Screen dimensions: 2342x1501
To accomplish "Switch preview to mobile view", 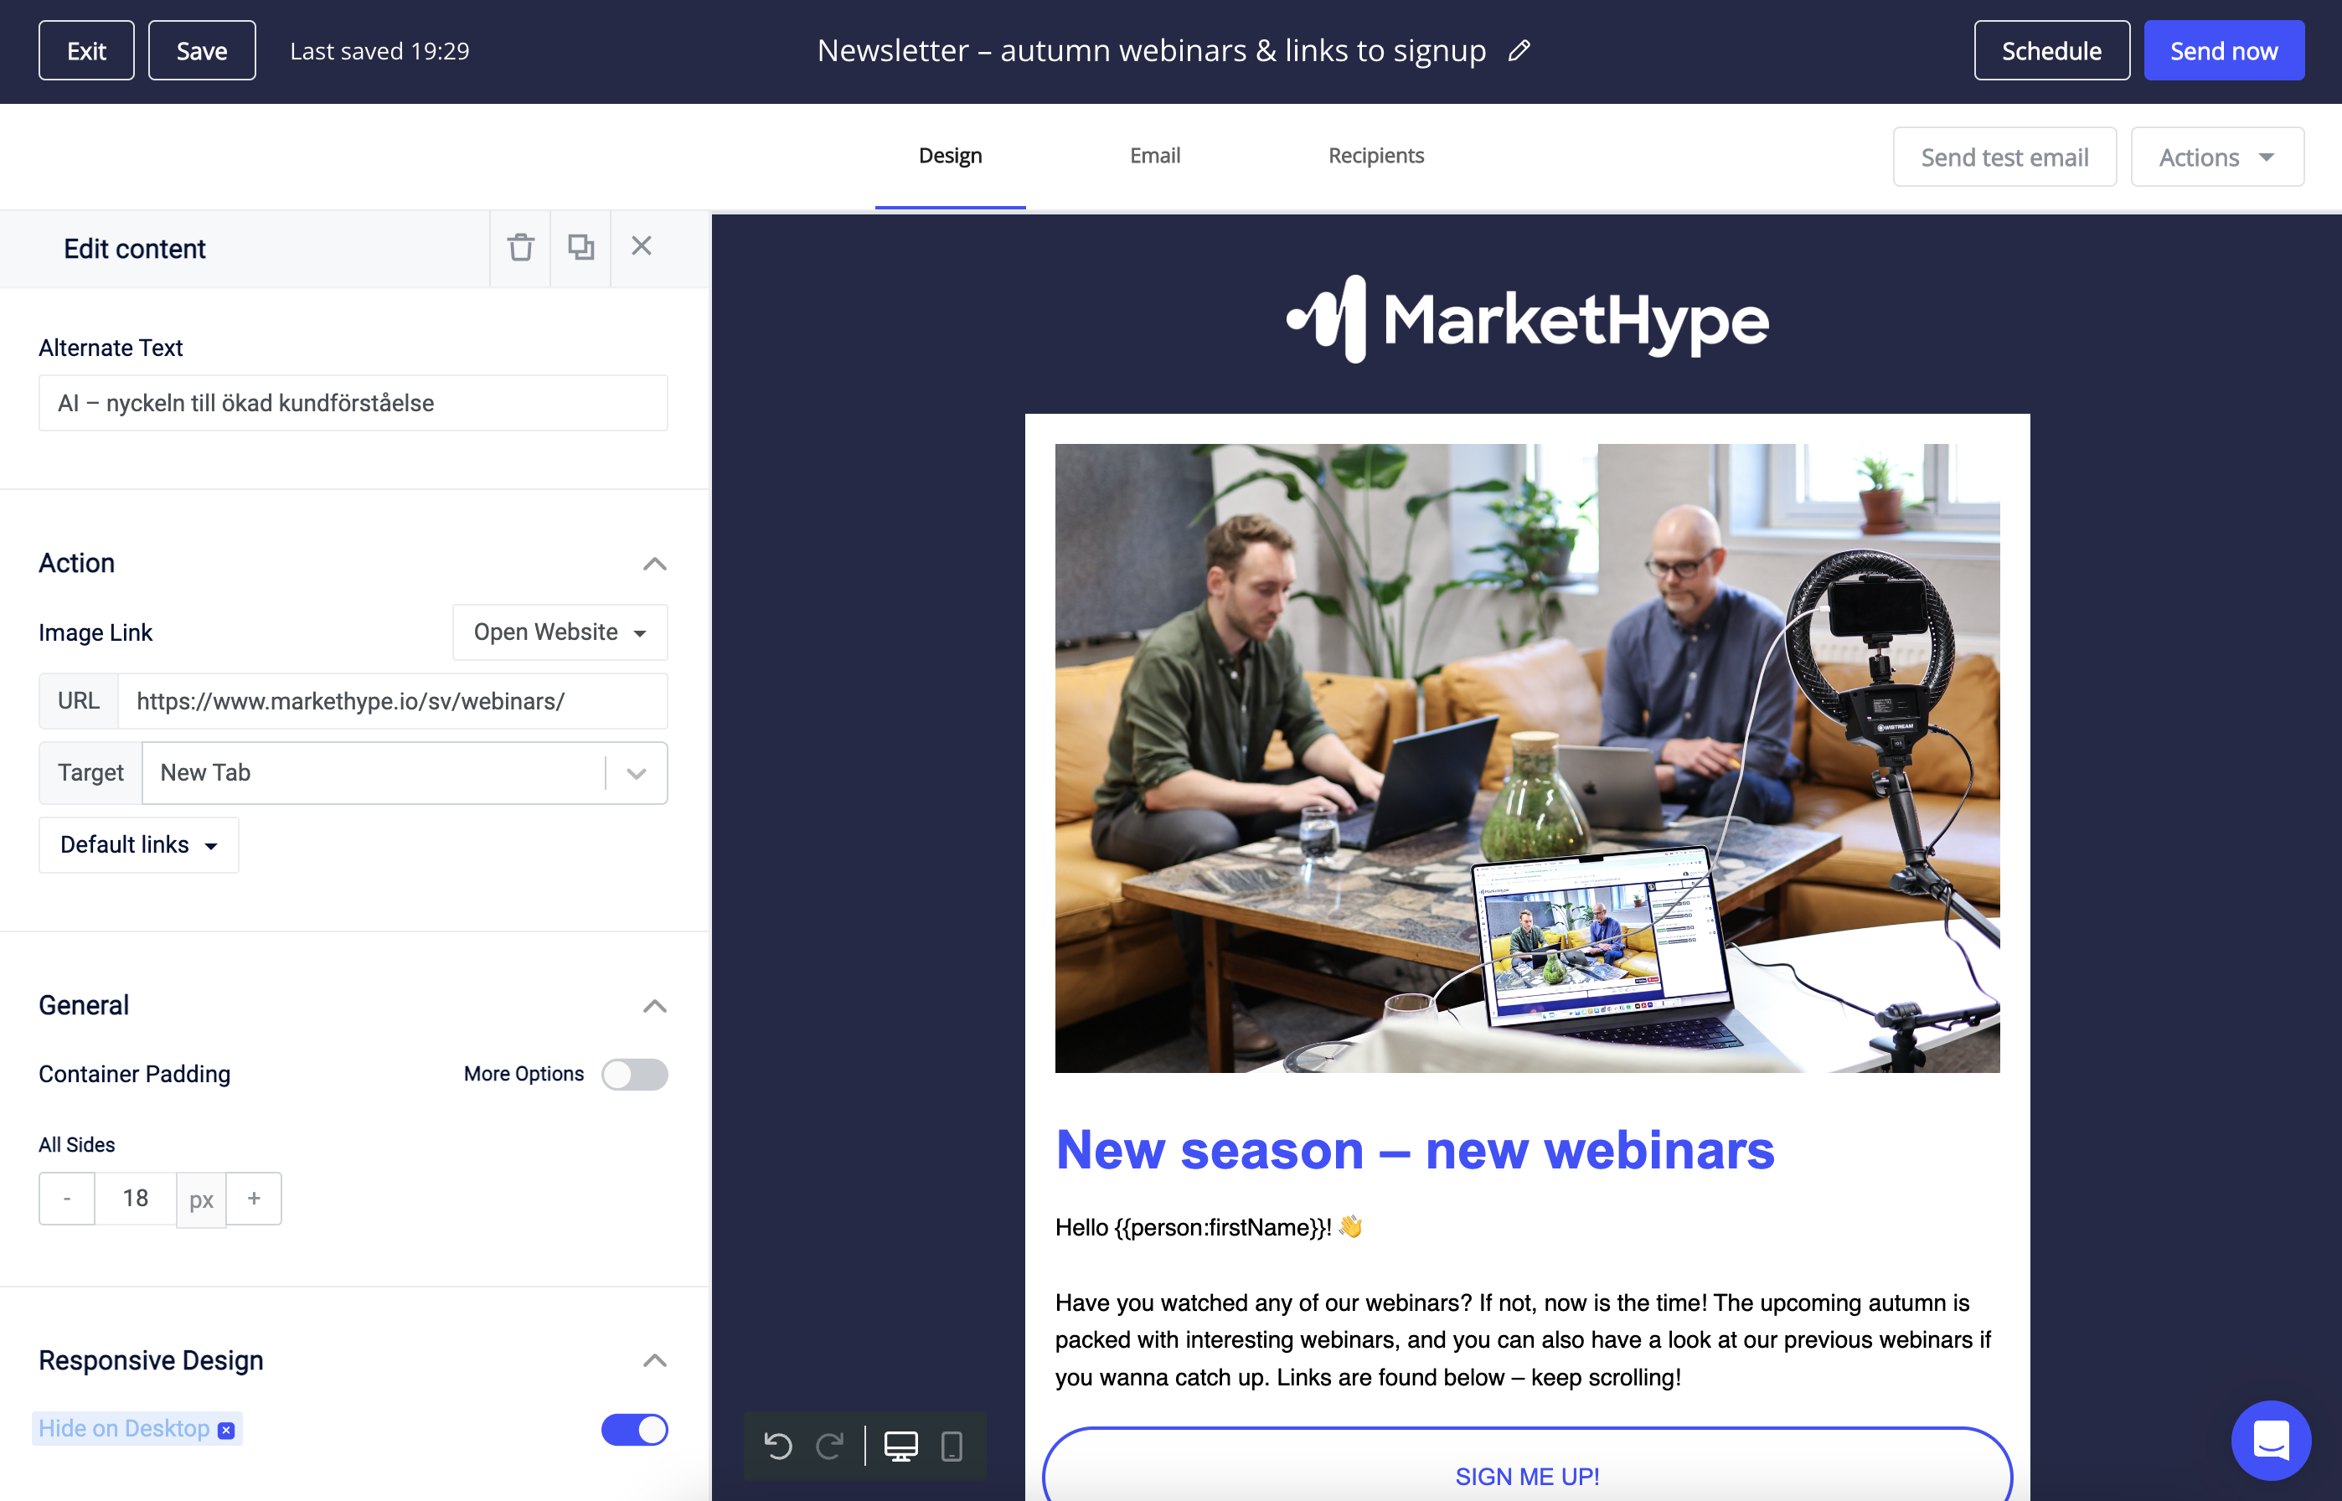I will pos(952,1447).
